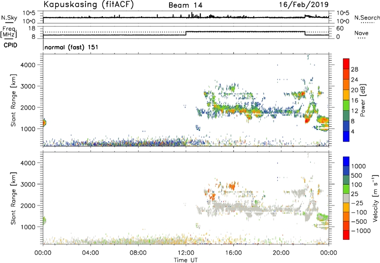Select the "20:00" time tick label
The image size is (380, 263).
click(281, 253)
